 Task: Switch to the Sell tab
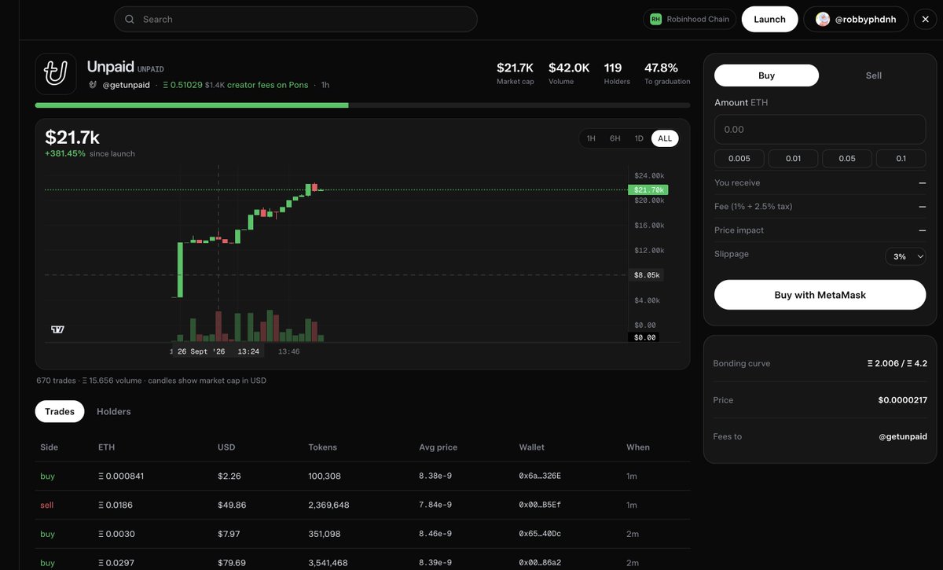(874, 75)
